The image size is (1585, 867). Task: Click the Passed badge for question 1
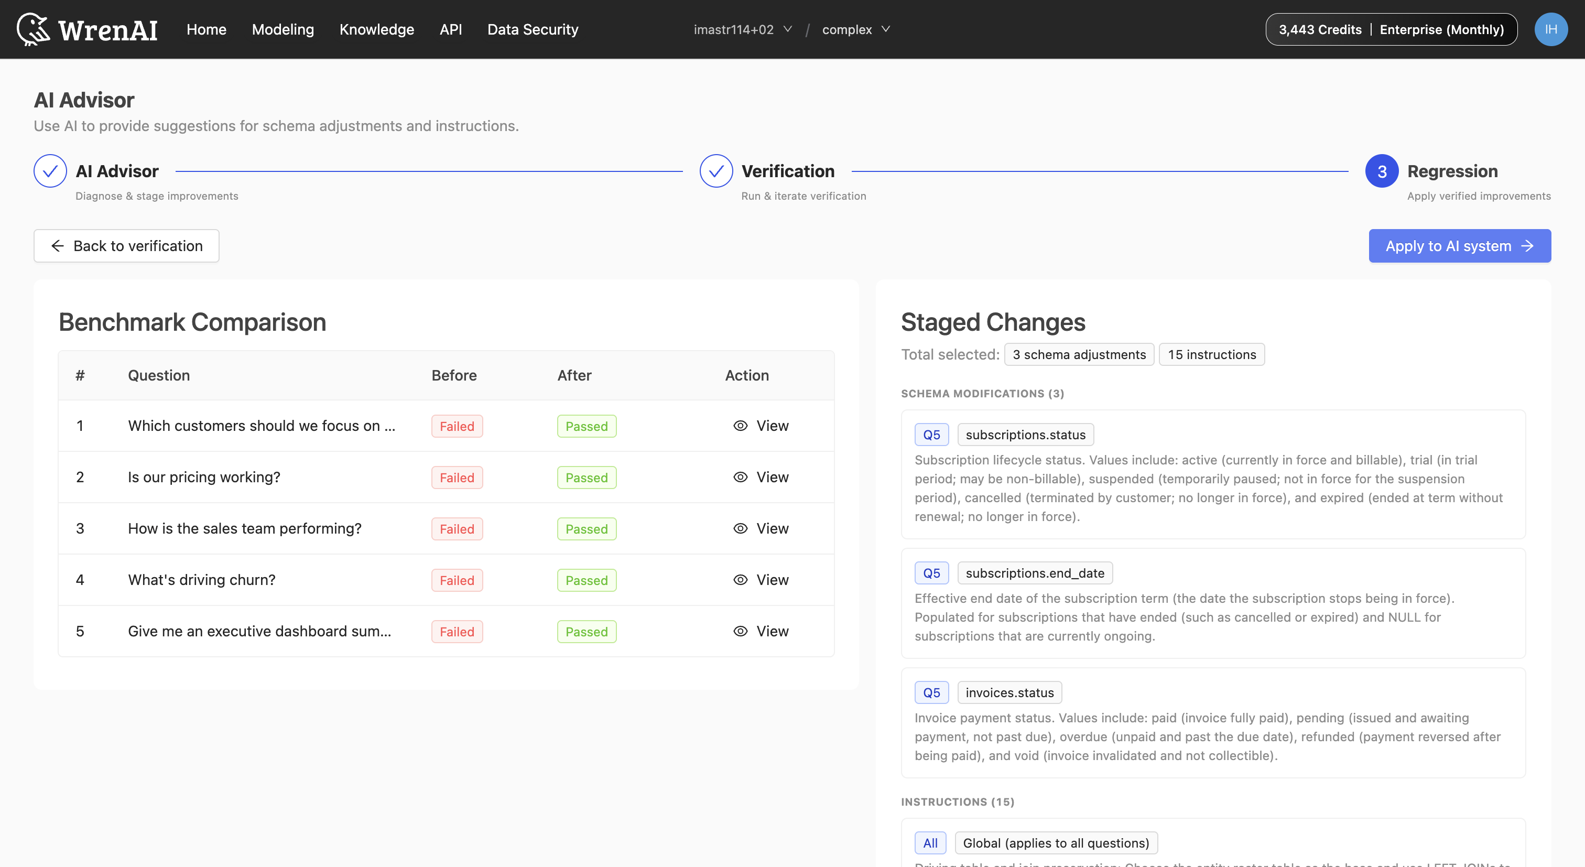[x=587, y=426]
